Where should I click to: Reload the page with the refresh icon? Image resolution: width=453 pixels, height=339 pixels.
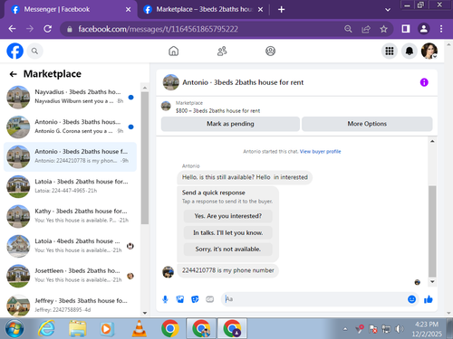pos(47,29)
